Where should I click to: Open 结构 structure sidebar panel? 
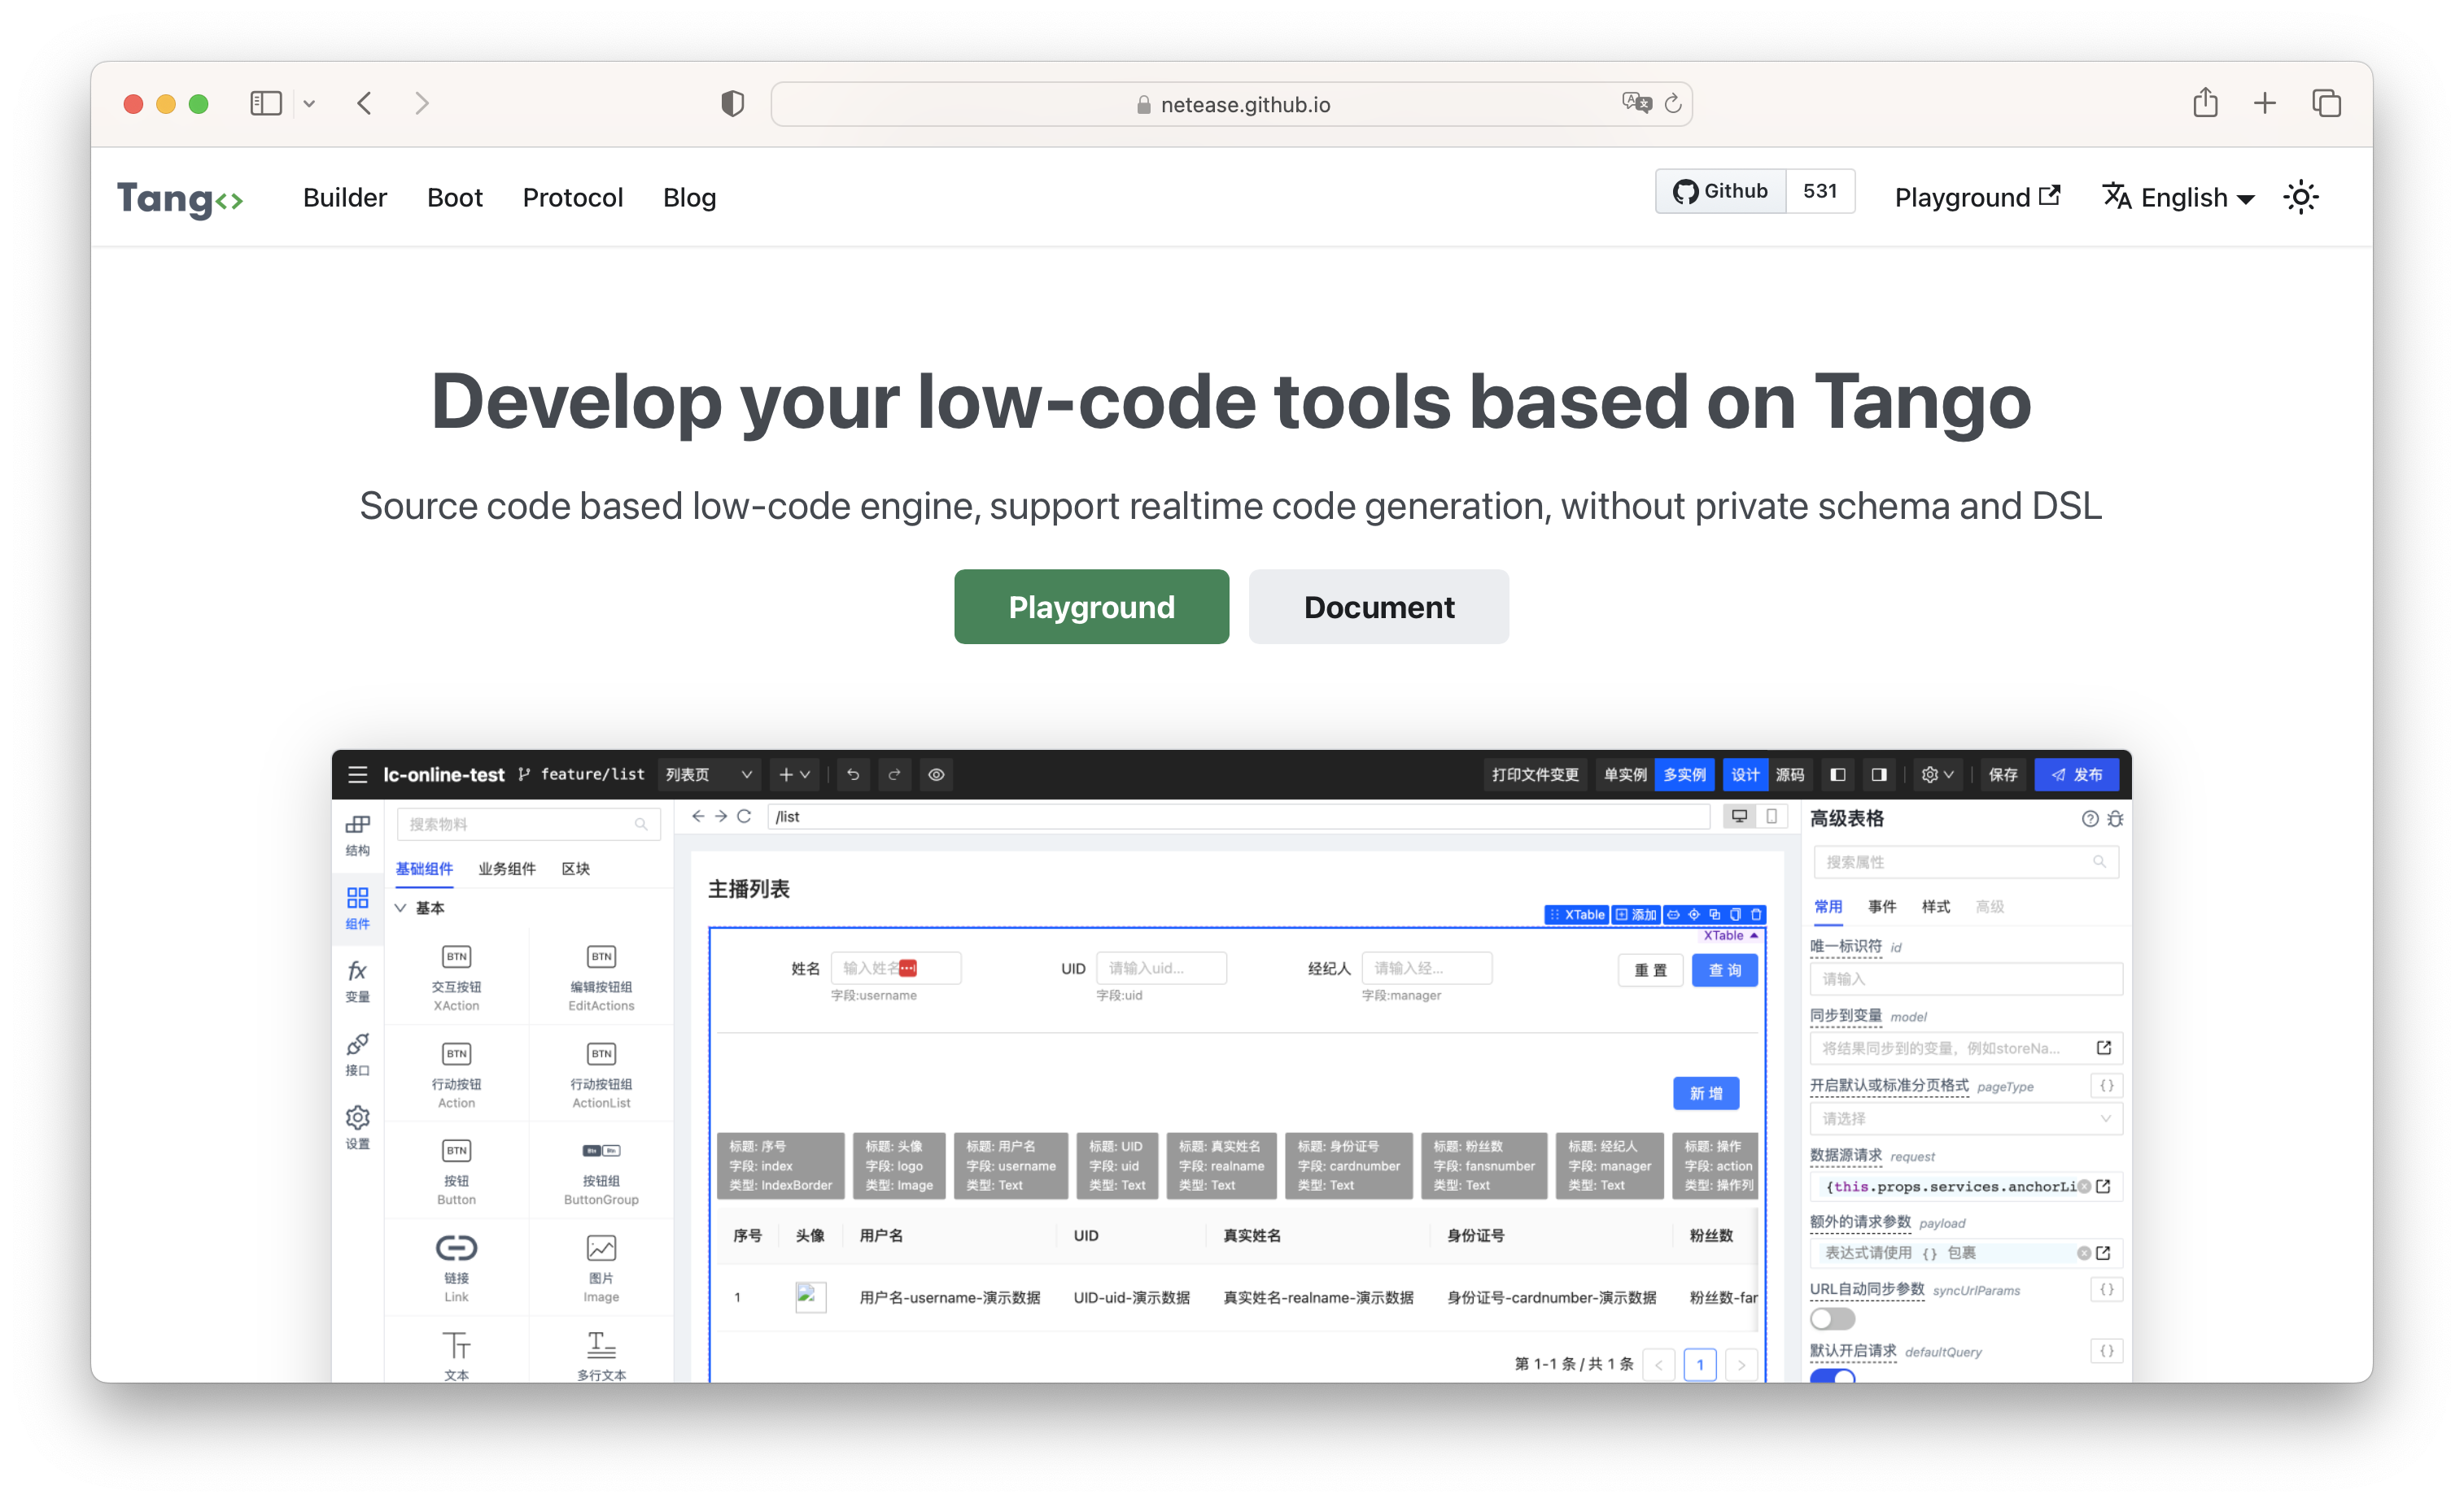tap(357, 835)
